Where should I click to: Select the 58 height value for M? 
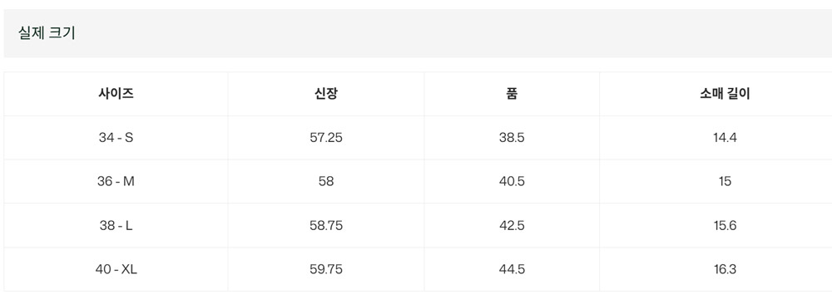pos(326,181)
